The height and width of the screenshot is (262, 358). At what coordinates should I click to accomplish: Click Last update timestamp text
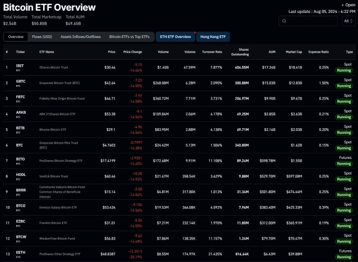[x=322, y=11]
